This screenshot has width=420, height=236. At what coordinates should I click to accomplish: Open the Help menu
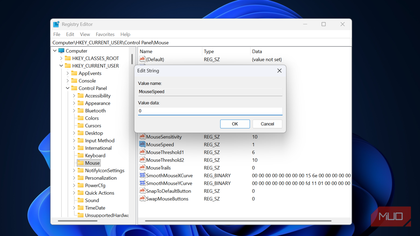click(125, 34)
